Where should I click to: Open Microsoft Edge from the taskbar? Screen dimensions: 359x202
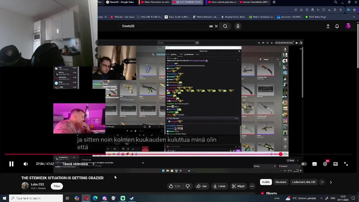pyautogui.click(x=95, y=198)
